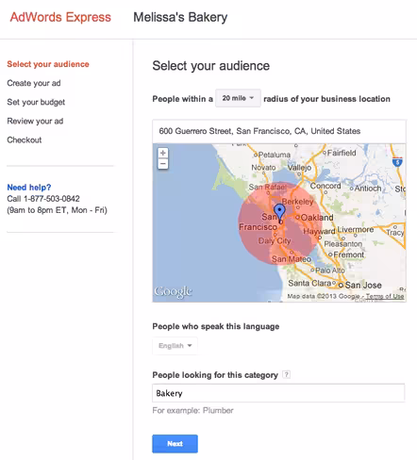Click San Jose label on map

[363, 286]
